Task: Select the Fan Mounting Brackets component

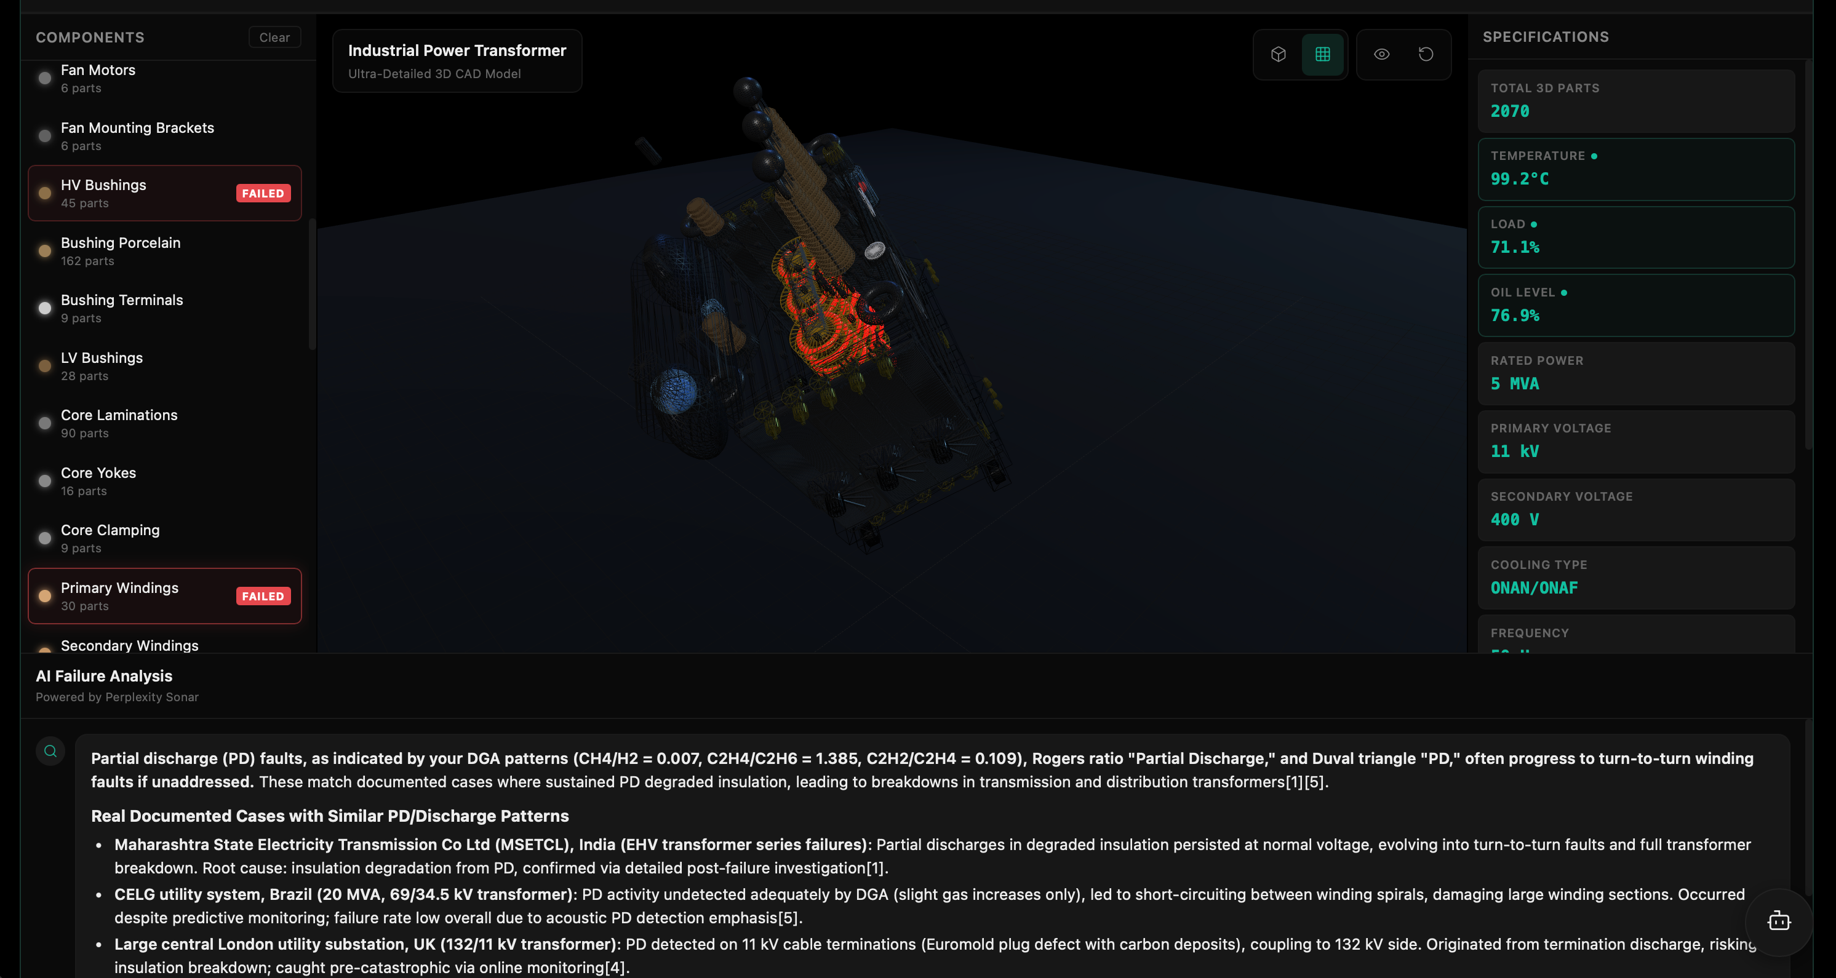Action: 165,136
